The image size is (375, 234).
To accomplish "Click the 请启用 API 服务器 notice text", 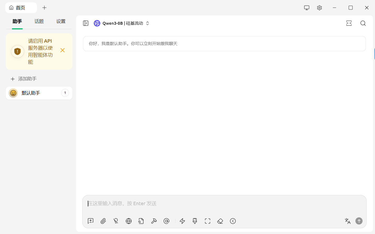I will 40,51.
